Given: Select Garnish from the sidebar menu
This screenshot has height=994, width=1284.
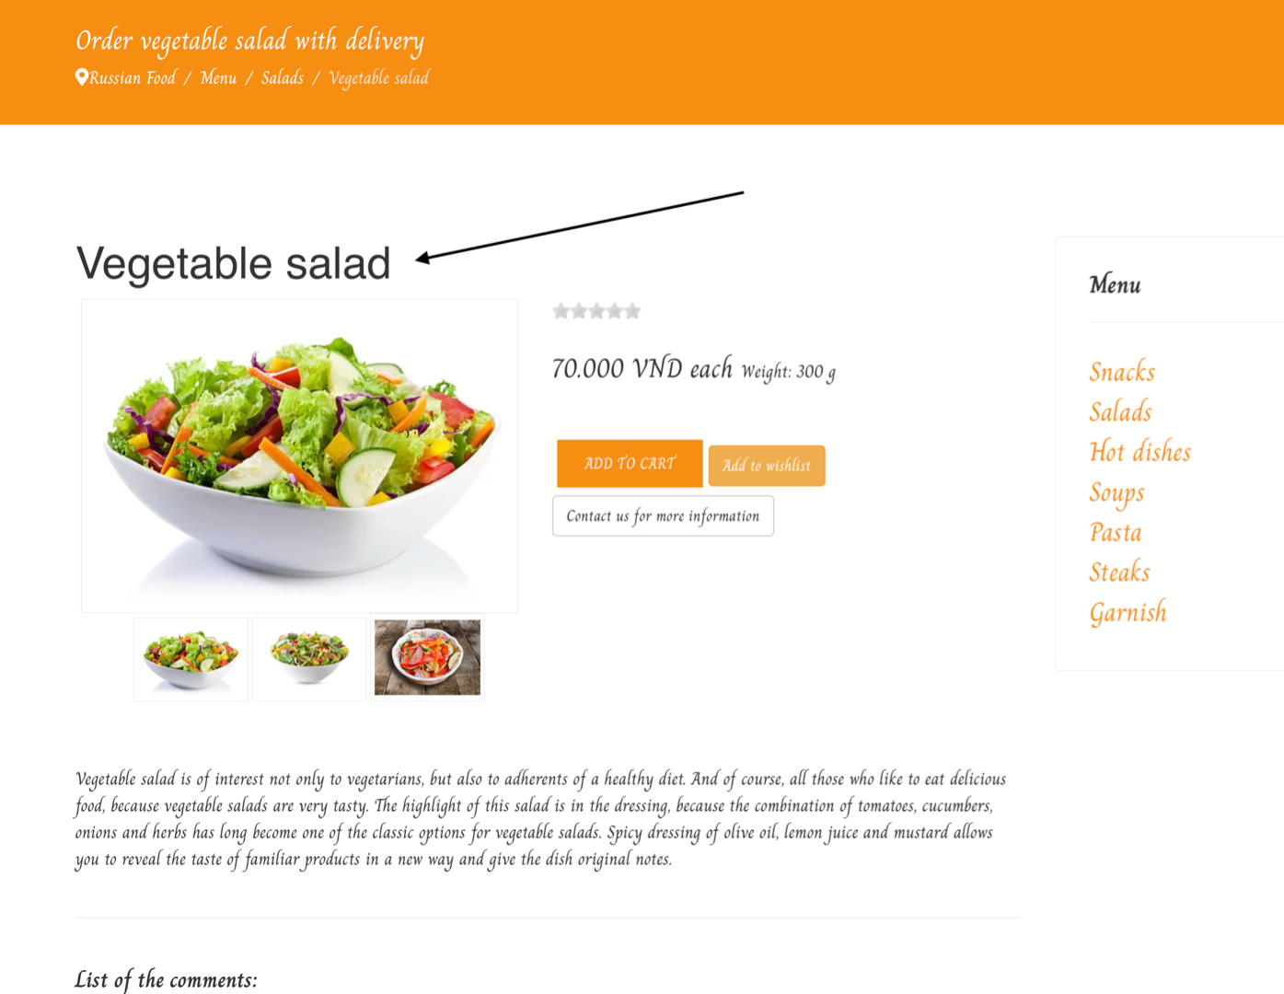Looking at the screenshot, I should click(x=1128, y=613).
